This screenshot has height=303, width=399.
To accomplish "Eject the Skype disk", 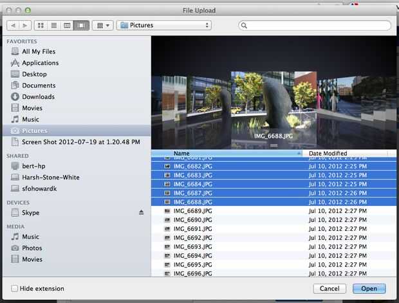I will (x=141, y=212).
